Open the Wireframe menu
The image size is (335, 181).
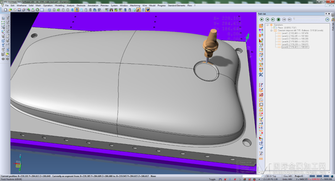(22, 5)
